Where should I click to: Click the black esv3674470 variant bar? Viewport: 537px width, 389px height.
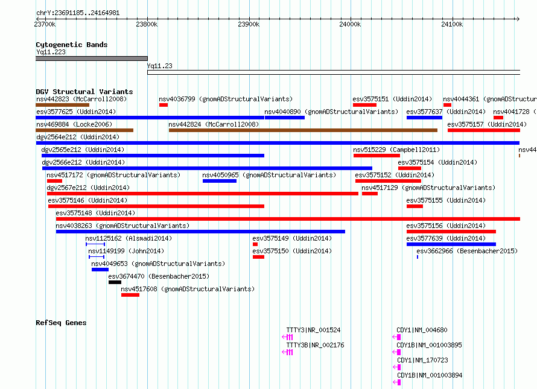(x=115, y=282)
